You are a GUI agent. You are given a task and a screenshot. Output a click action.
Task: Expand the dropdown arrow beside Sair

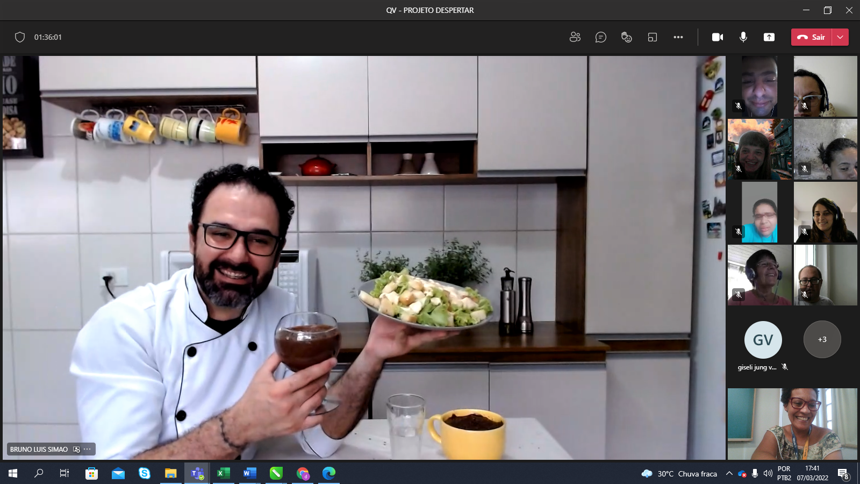(x=840, y=37)
